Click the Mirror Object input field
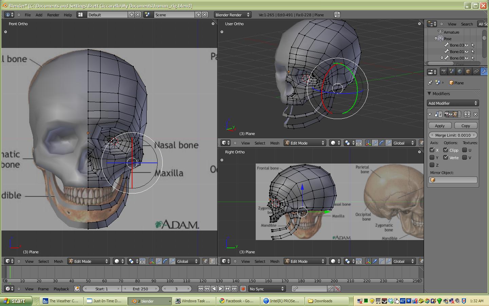Image resolution: width=489 pixels, height=306 pixels. [453, 180]
